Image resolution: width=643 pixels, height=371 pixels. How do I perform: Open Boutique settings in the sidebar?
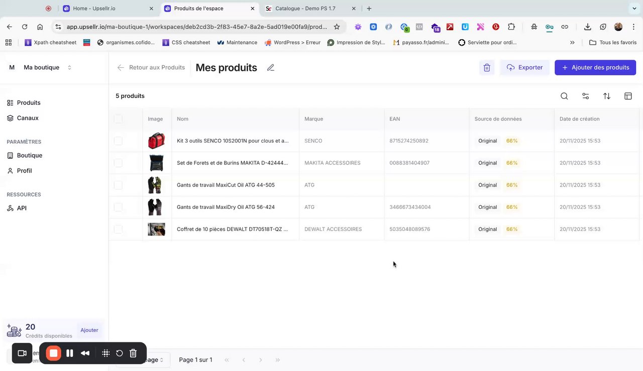tap(30, 155)
